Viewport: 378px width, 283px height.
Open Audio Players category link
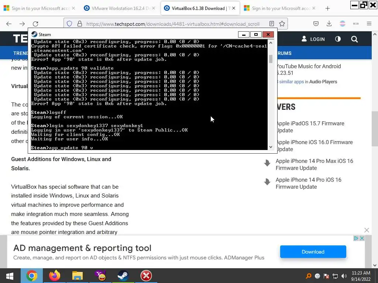point(323,81)
